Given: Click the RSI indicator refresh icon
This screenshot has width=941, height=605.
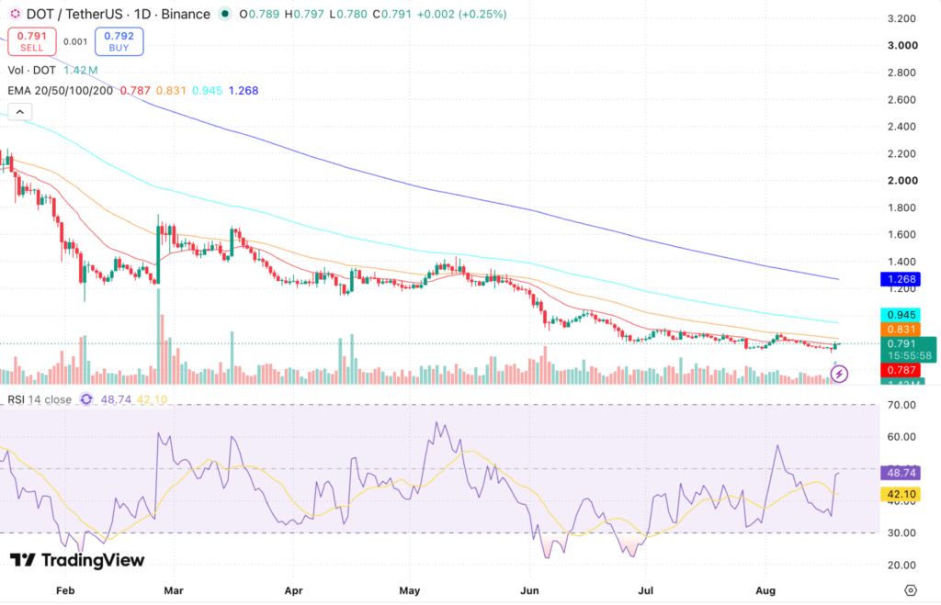Looking at the screenshot, I should tap(86, 399).
